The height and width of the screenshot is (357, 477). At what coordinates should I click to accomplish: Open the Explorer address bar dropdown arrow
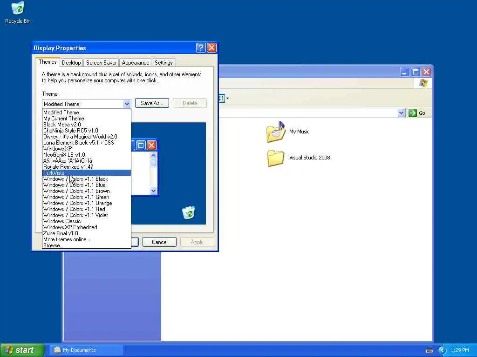point(401,113)
